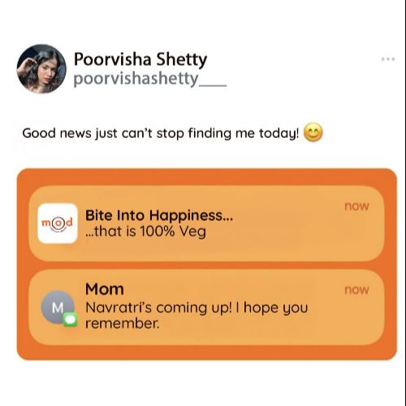Tap the "Mom" sender name
Screen dimensions: 406x406
(105, 289)
